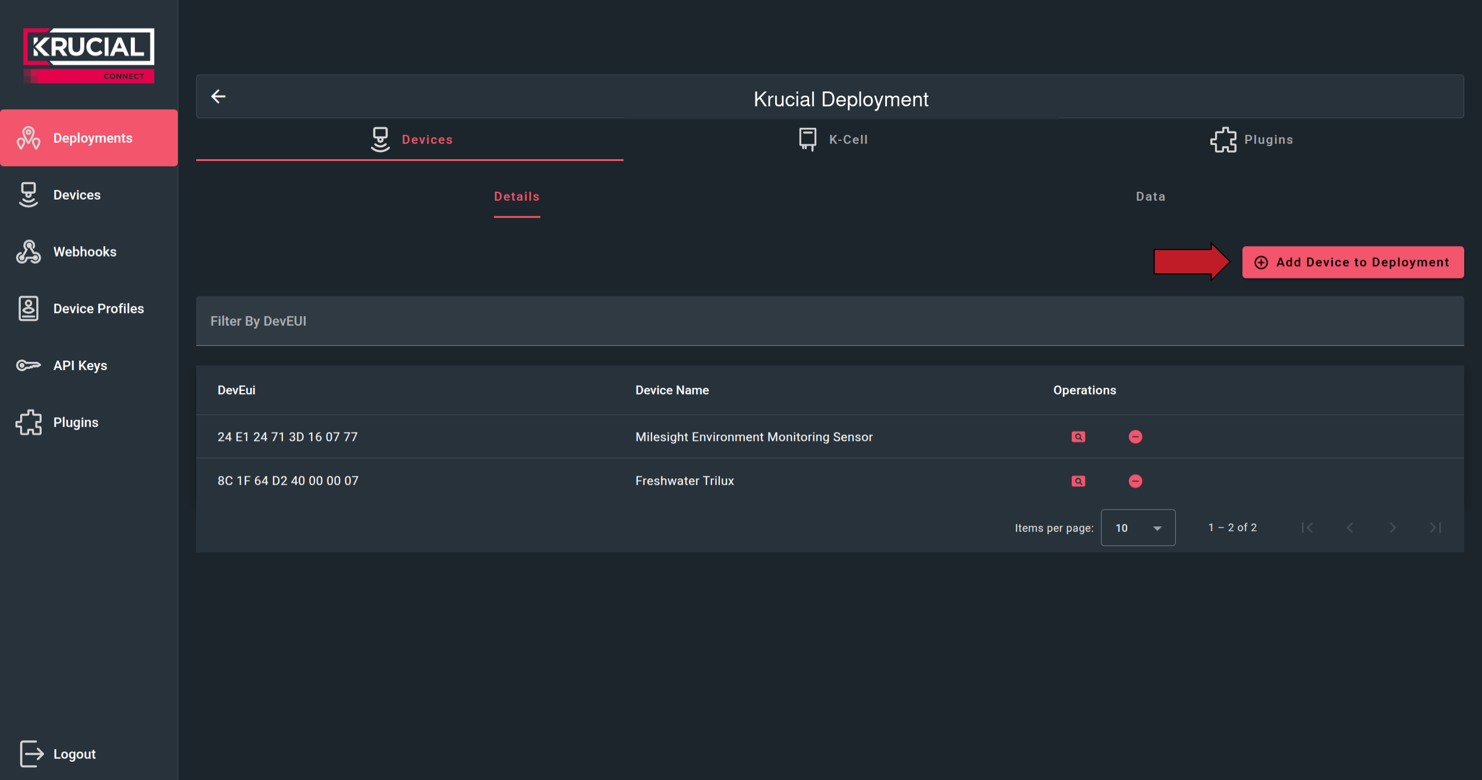1482x780 pixels.
Task: Jump to the last page of devices
Action: point(1436,528)
